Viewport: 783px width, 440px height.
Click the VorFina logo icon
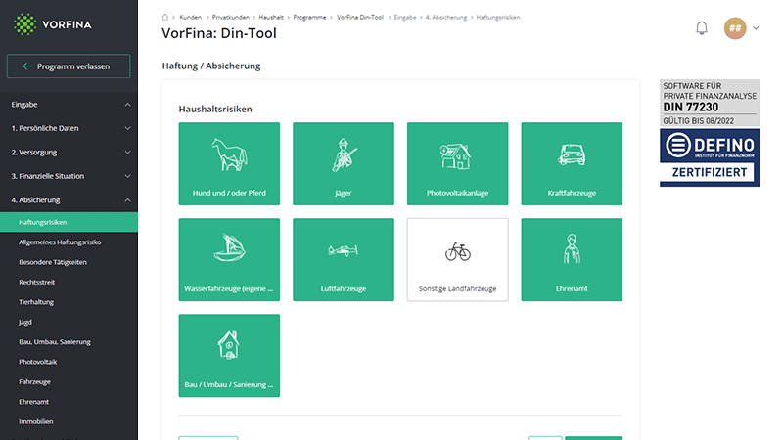25,24
